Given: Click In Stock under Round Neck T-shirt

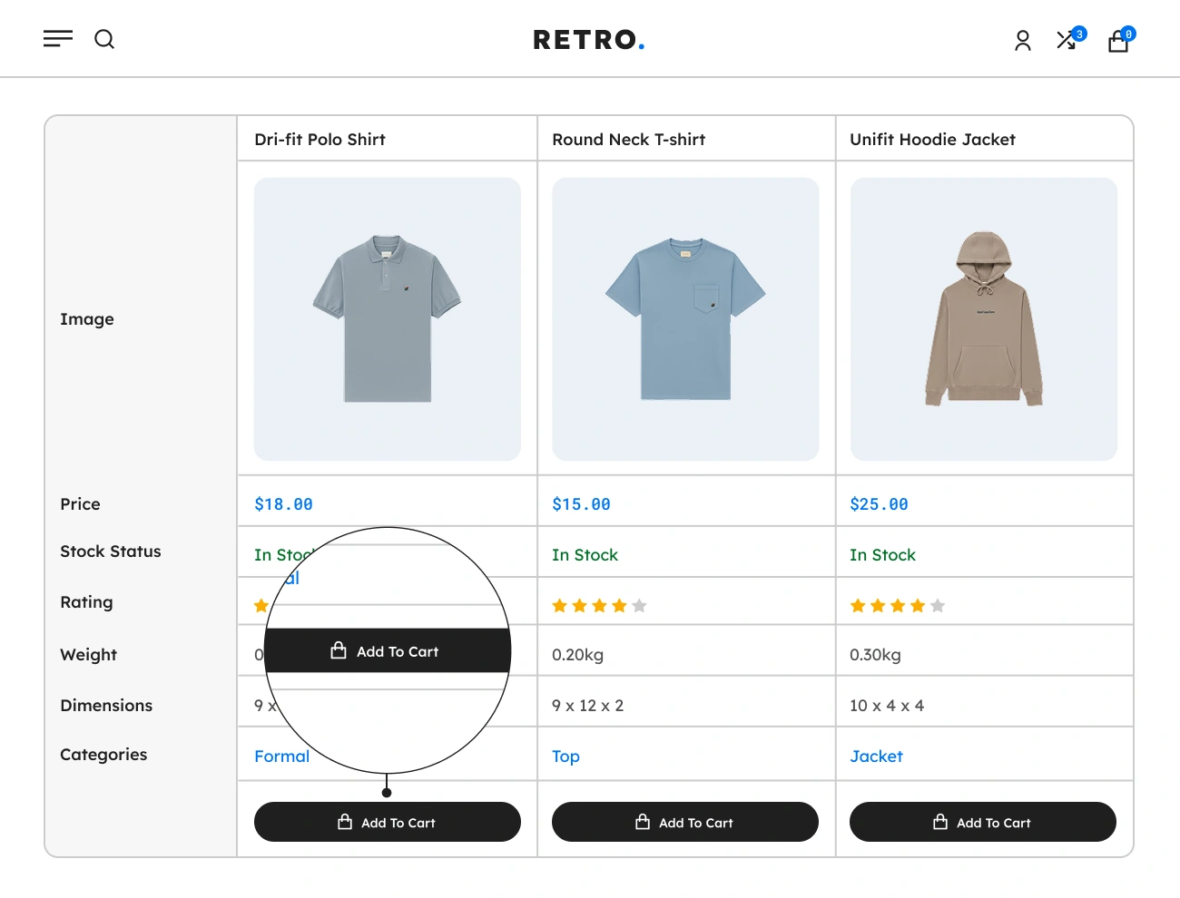Looking at the screenshot, I should click(585, 555).
